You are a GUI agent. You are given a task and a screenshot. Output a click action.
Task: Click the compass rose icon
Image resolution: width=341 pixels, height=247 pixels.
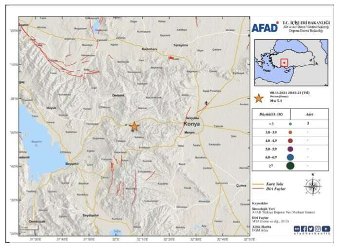(312, 186)
